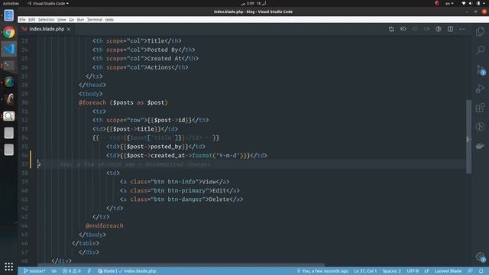Open the Go menu
The width and height of the screenshot is (489, 275).
72,20
